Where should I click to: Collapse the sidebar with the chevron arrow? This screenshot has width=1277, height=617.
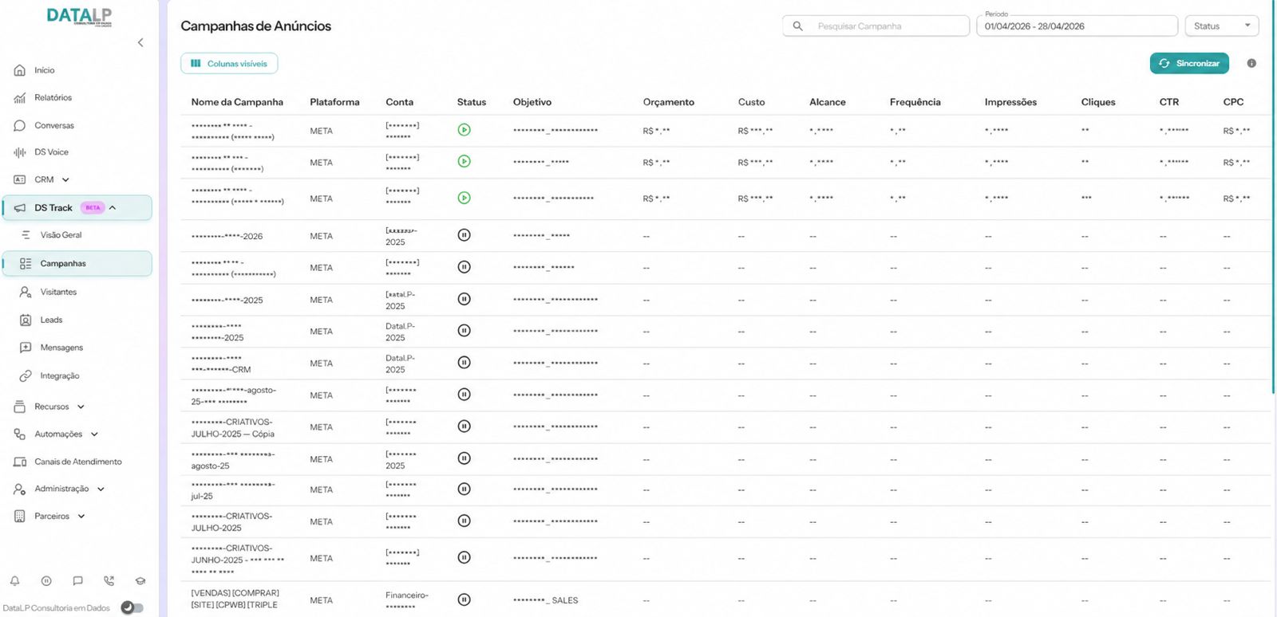(140, 42)
